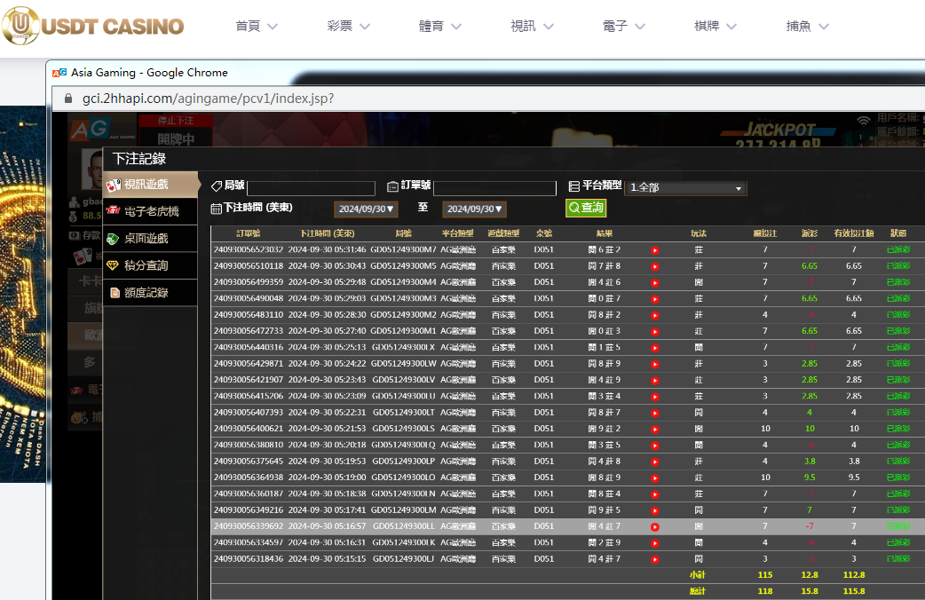The width and height of the screenshot is (925, 600).
Task: Open the start date picker 2024/09/30
Action: tap(367, 209)
